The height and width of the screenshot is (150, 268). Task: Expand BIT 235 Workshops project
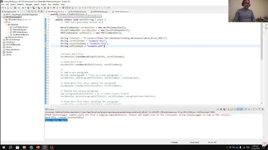2,40
